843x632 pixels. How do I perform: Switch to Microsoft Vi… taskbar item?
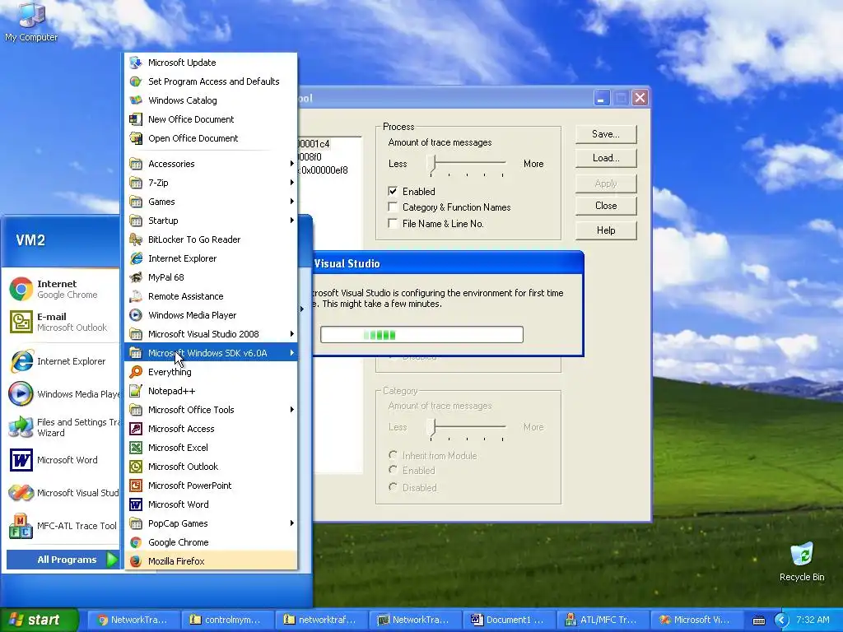[x=695, y=620]
